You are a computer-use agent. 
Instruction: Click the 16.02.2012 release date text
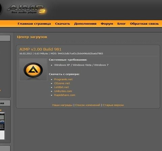click(x=26, y=53)
